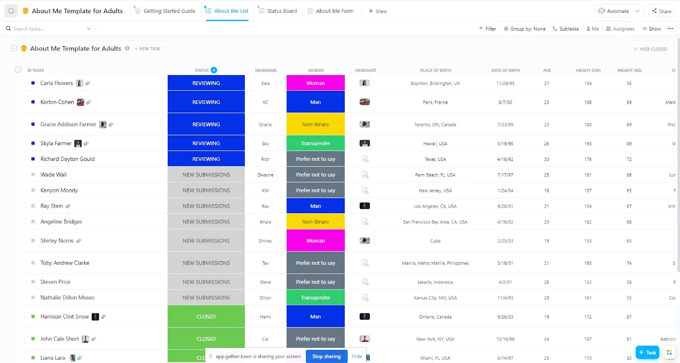The height and width of the screenshot is (363, 680).
Task: Click the quick-action grid icon beside Task button
Action: pos(669,352)
